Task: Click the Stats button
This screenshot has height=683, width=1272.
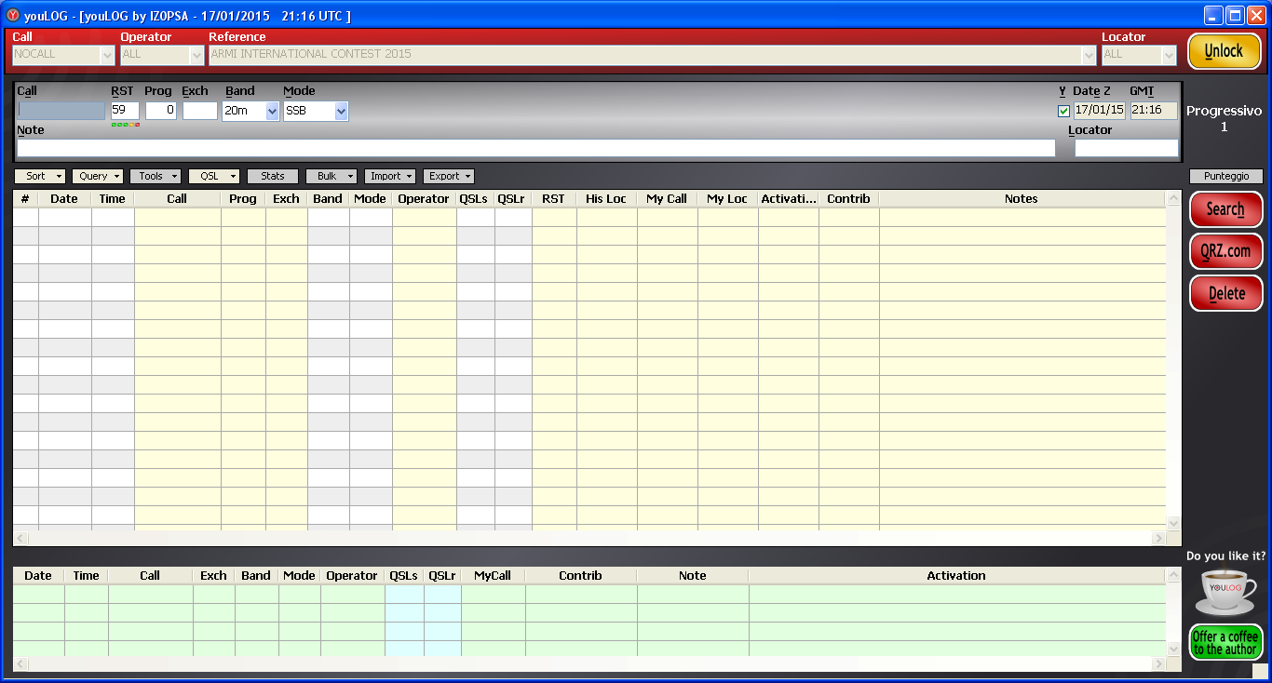Action: (x=273, y=176)
